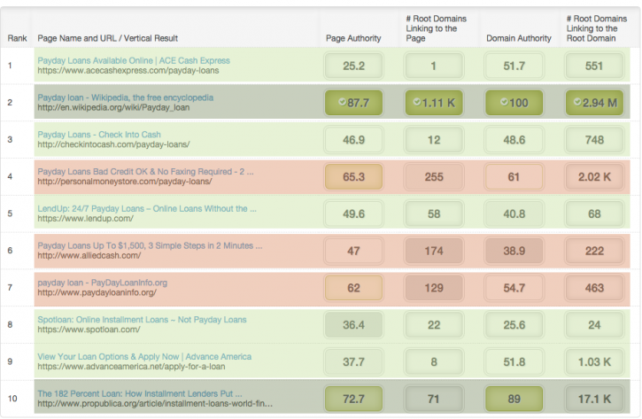This screenshot has height=419, width=642.
Task: Click the 551 root domains value
Action: pyautogui.click(x=594, y=66)
